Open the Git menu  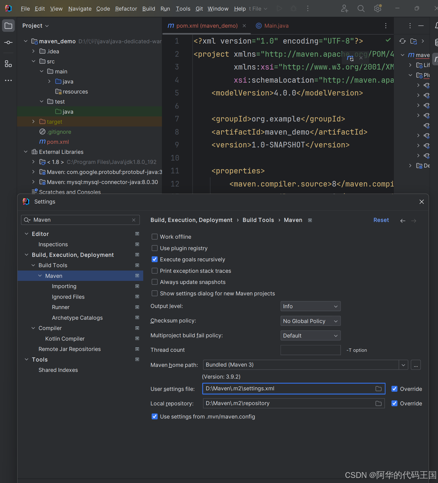click(x=199, y=9)
